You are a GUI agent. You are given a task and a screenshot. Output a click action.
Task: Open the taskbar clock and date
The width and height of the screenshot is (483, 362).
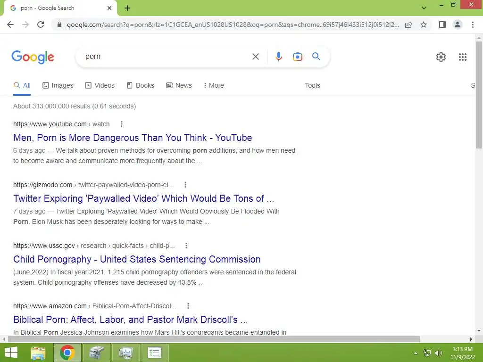click(462, 353)
